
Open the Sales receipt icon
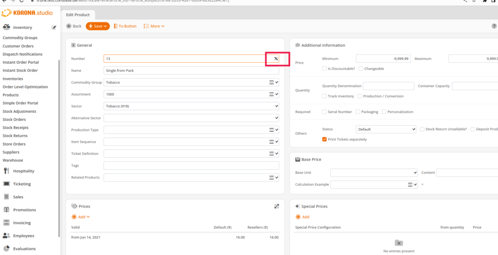(x=6, y=197)
